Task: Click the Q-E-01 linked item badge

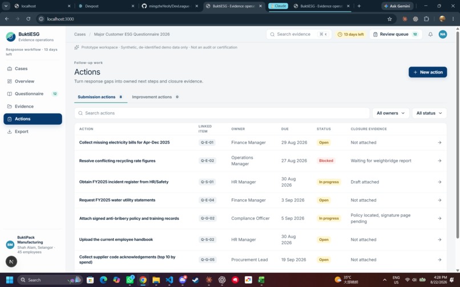Action: click(x=207, y=142)
